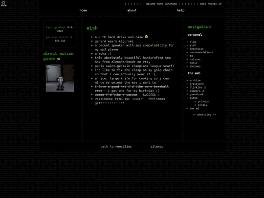Select wish in personal navigation
Screen dimensions: 264x198
pyautogui.click(x=193, y=45)
